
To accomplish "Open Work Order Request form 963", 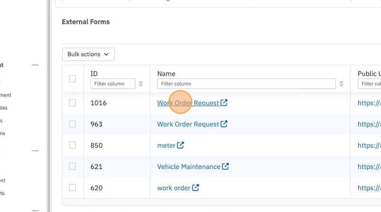I will click(188, 124).
